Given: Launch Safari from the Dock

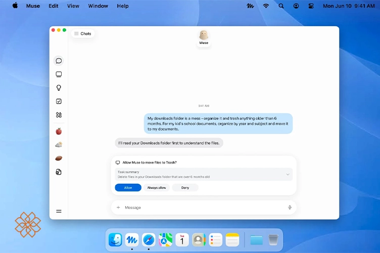Looking at the screenshot, I should [x=149, y=240].
